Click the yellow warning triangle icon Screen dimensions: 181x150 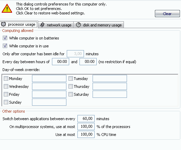7,9
